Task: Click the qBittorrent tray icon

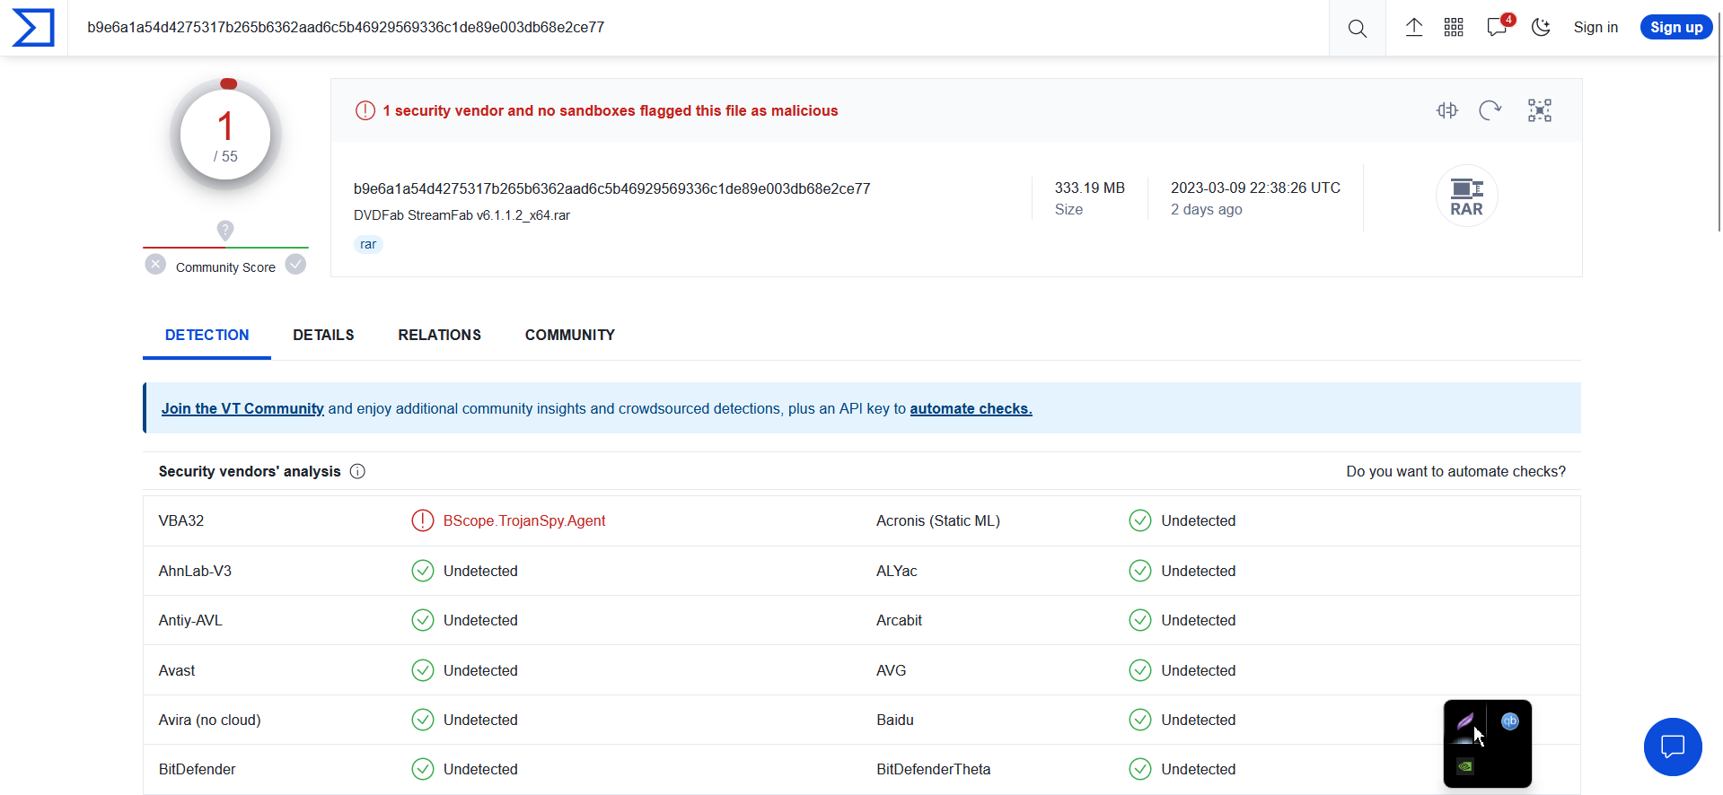Action: (1510, 721)
